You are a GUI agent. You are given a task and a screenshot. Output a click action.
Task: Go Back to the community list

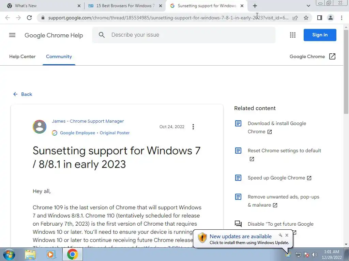[x=22, y=94]
